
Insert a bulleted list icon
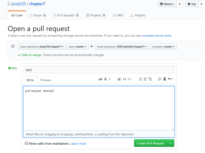tap(140, 79)
